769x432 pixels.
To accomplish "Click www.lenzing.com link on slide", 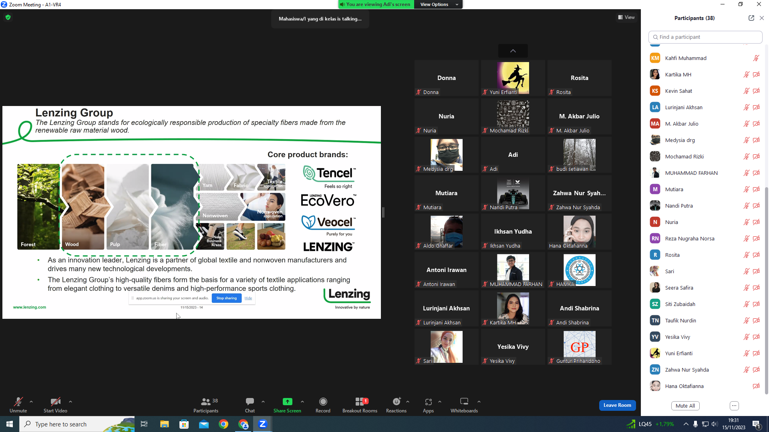I will (x=30, y=307).
